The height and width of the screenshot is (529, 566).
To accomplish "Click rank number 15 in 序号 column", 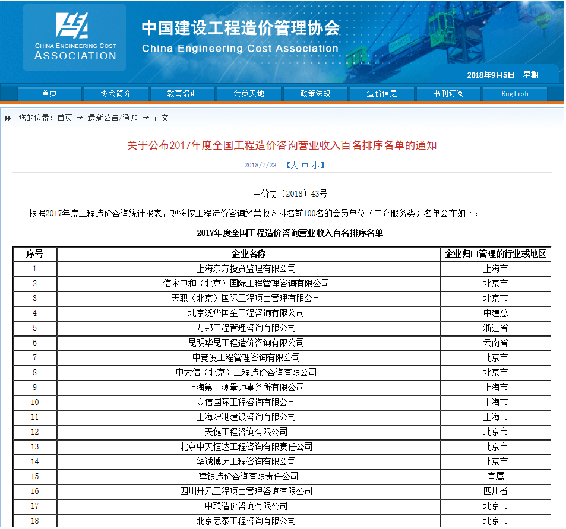I will coord(34,476).
